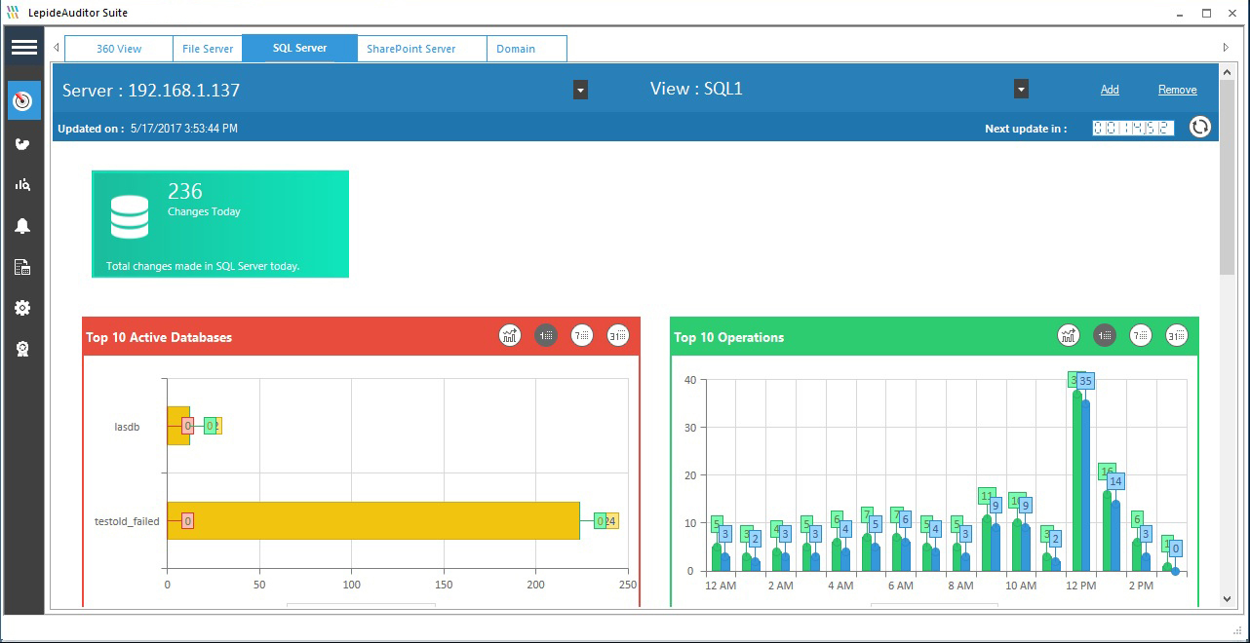1250x643 pixels.
Task: Select 1-day view for Top 10 Active Databases
Action: coord(546,336)
